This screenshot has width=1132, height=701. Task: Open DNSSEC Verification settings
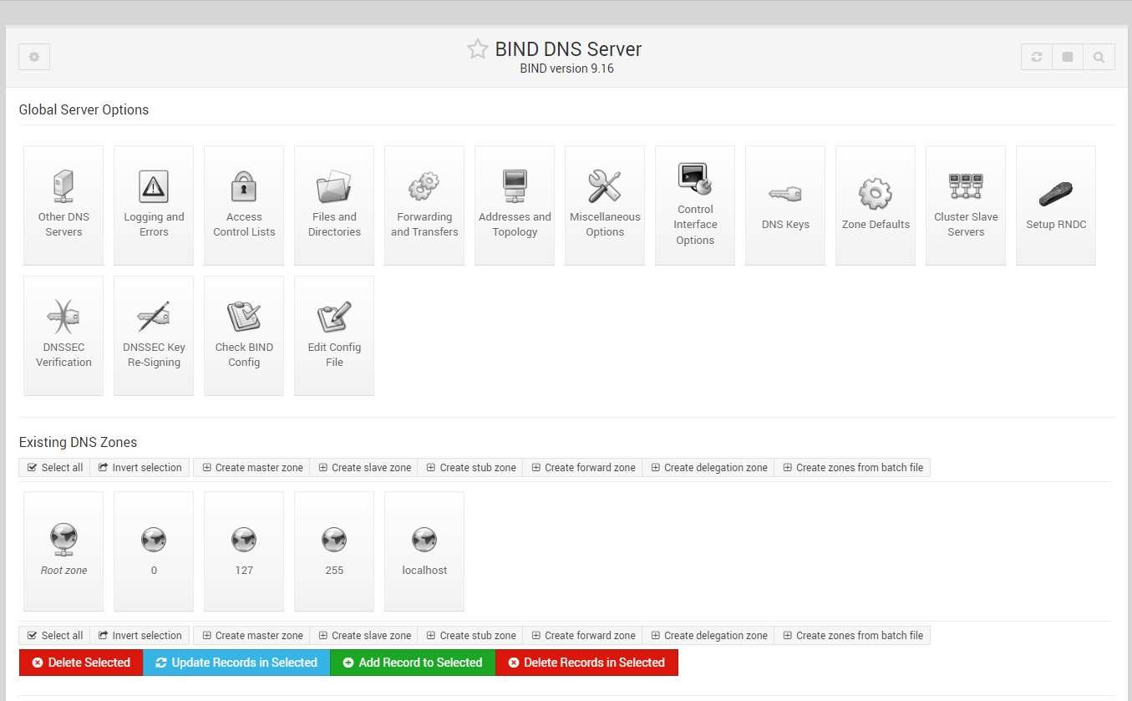[x=63, y=334]
